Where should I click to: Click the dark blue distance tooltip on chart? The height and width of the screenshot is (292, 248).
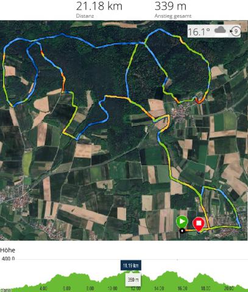click(x=131, y=265)
